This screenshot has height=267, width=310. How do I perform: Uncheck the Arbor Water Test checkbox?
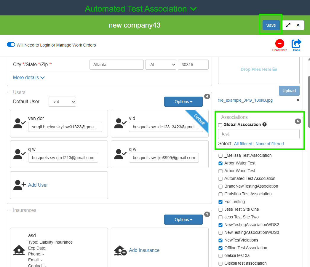pos(220,163)
